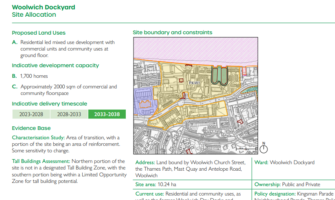Click the Evidence Base heading
Screen dimensions: 335x200
[x=31, y=128]
